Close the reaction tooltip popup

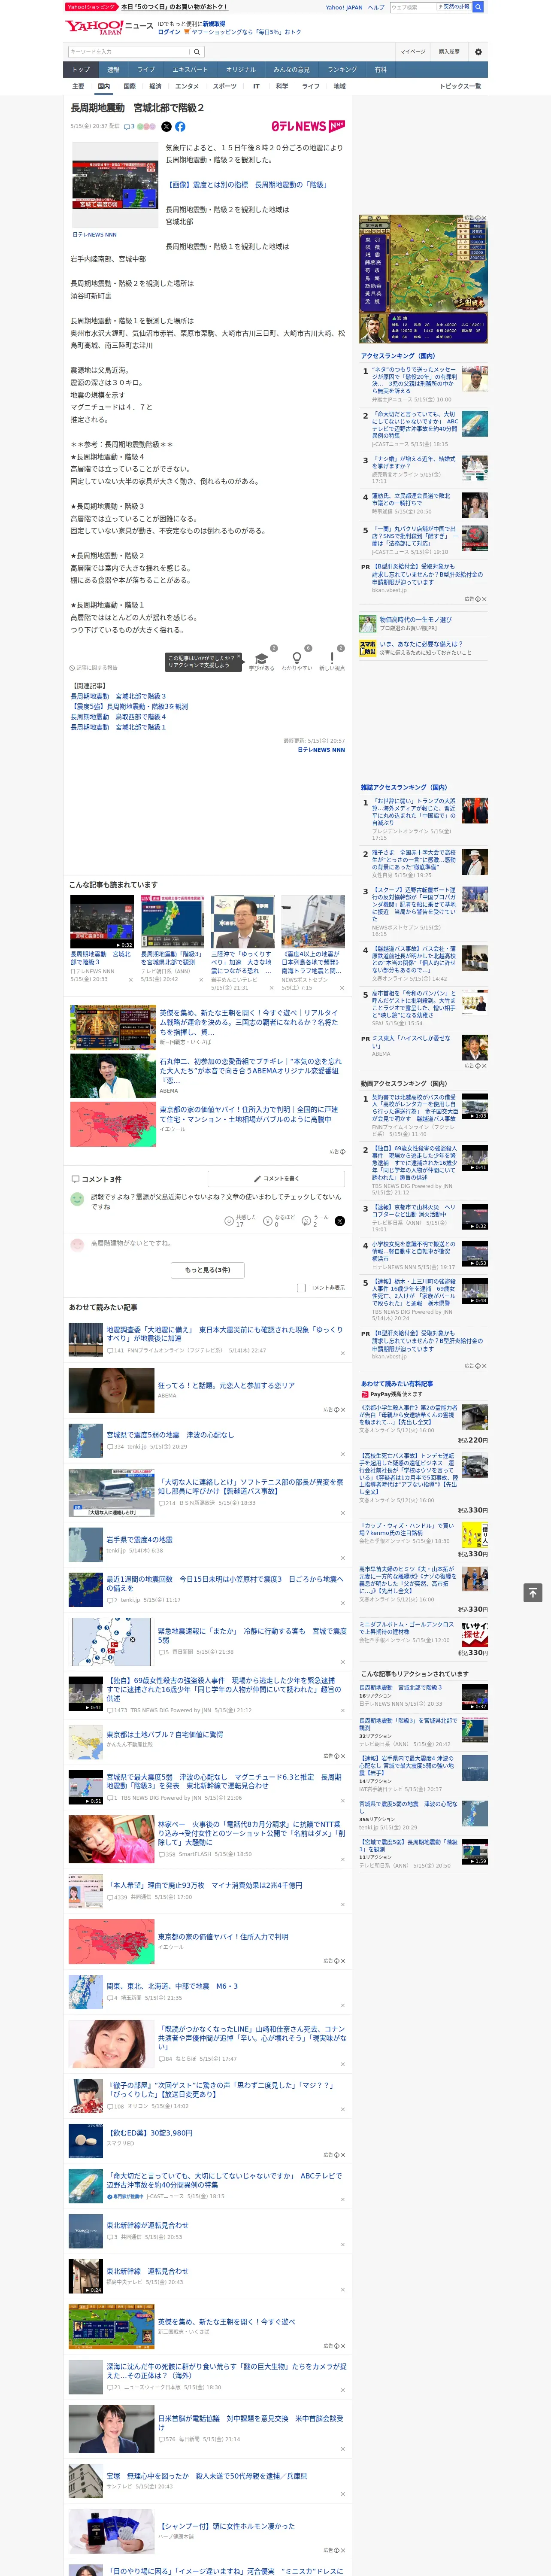pos(238,657)
